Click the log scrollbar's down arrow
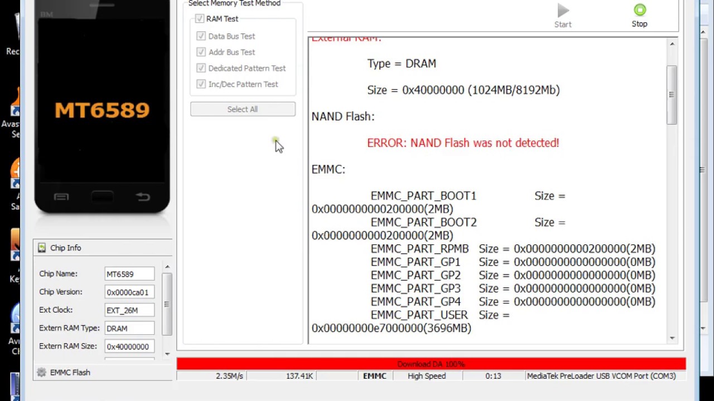Image resolution: width=714 pixels, height=401 pixels. coord(672,338)
